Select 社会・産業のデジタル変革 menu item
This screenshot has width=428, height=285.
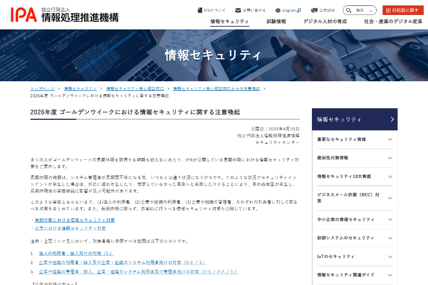(x=393, y=21)
